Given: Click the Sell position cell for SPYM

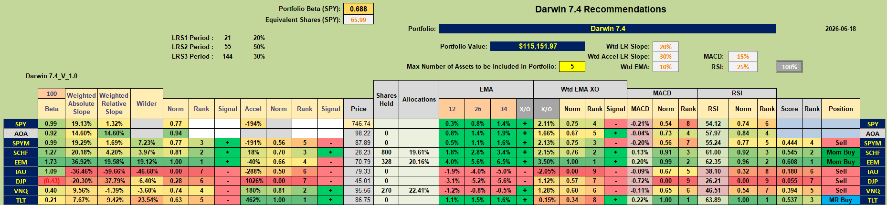Looking at the screenshot, I should click(841, 143).
